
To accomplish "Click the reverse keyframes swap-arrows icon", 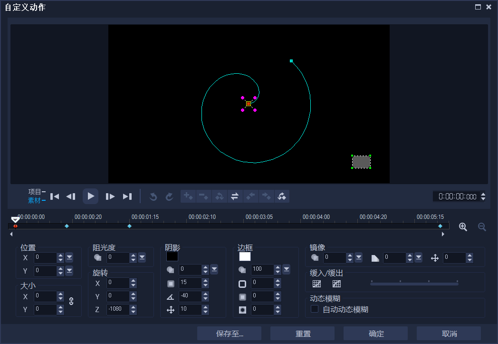I will (x=235, y=196).
